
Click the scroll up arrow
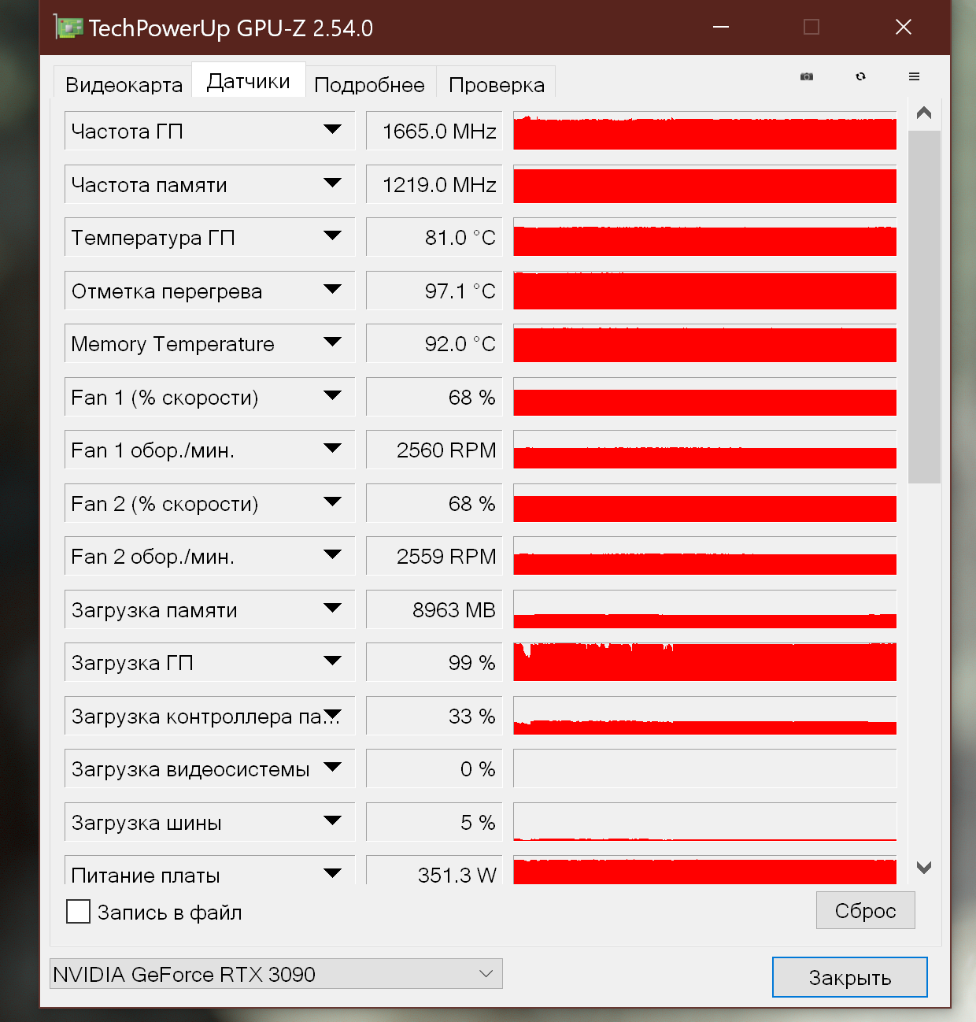point(924,113)
